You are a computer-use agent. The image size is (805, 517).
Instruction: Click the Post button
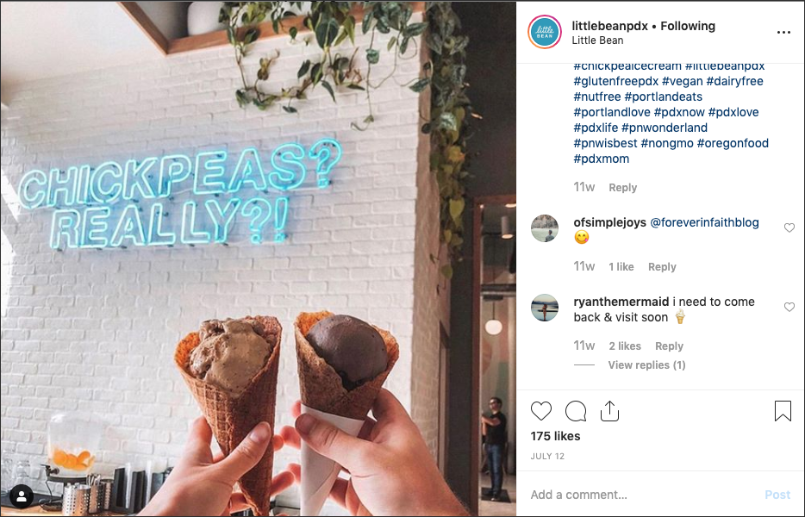tap(777, 495)
